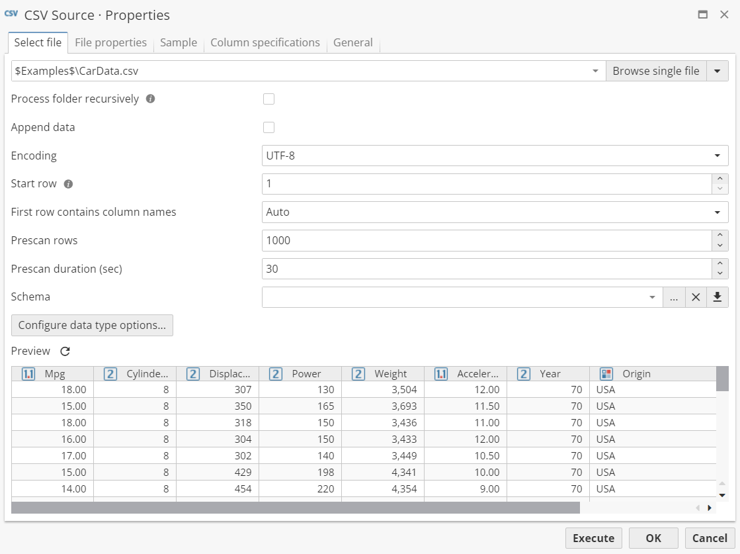Open the schema browse ellipsis
The height and width of the screenshot is (554, 740).
pos(674,297)
